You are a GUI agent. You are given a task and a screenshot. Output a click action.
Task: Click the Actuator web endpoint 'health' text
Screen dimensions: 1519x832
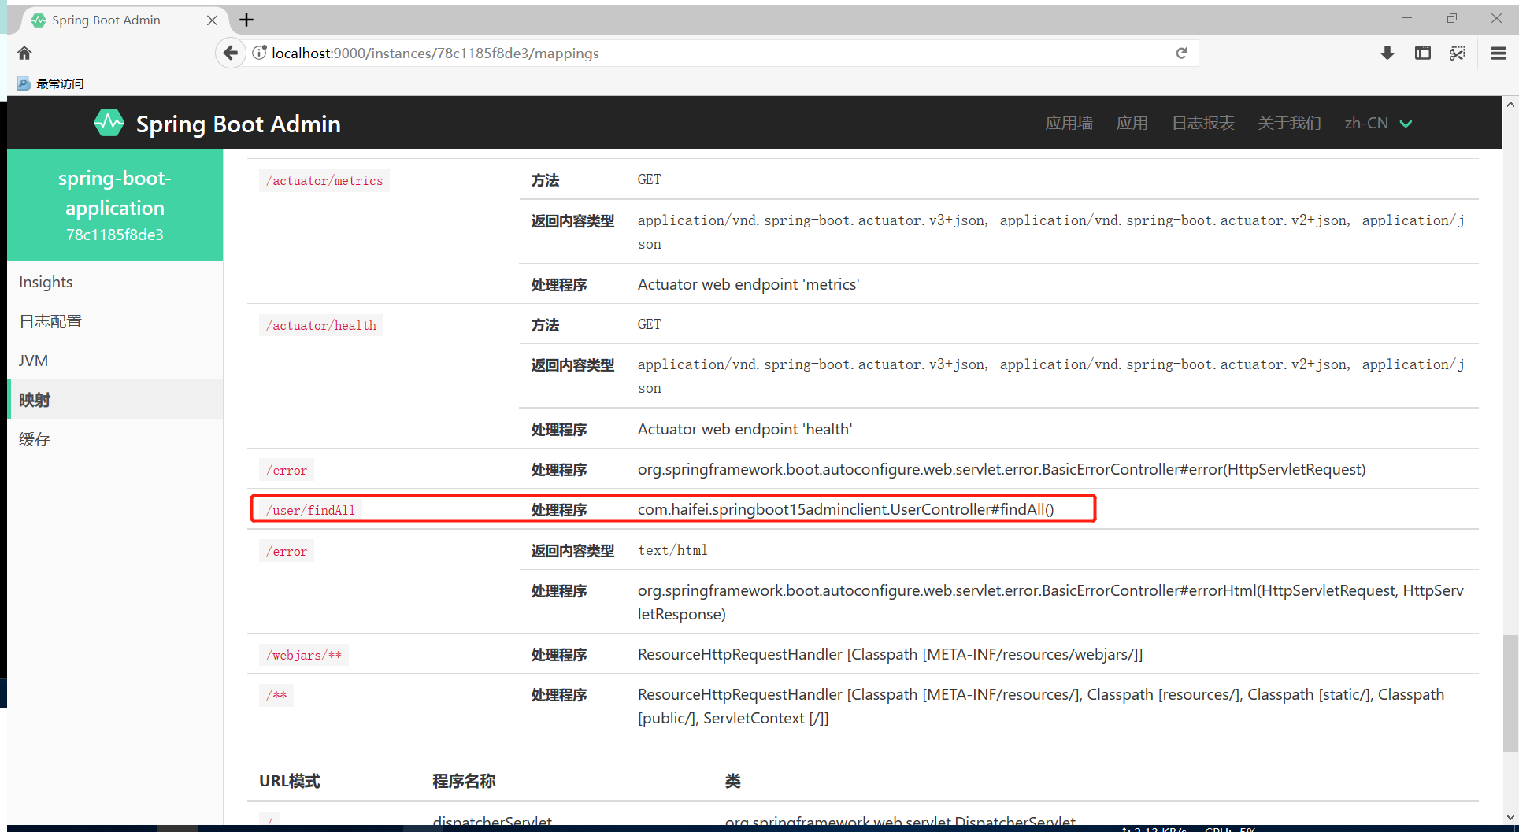745,429
